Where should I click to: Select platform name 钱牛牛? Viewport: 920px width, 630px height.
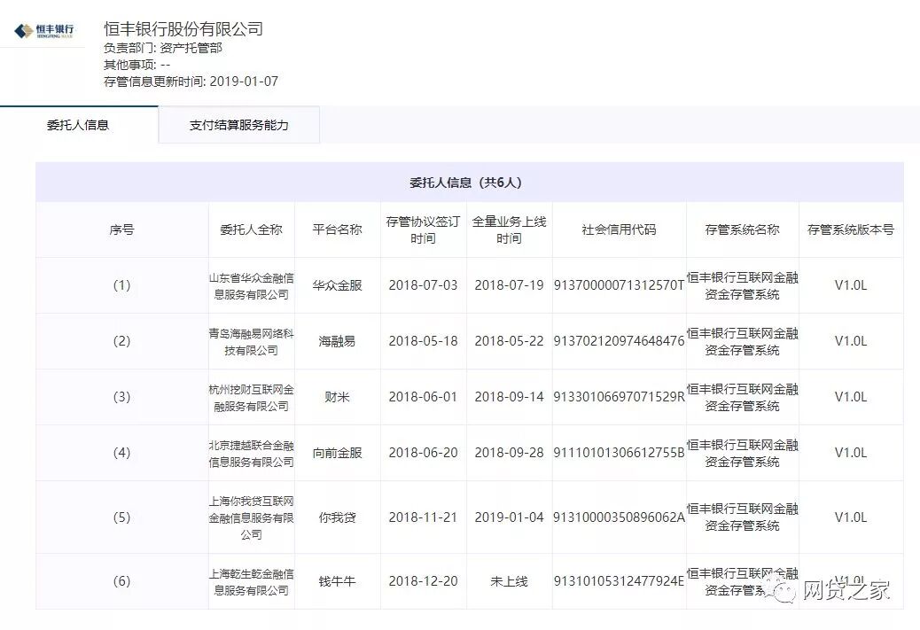click(338, 581)
